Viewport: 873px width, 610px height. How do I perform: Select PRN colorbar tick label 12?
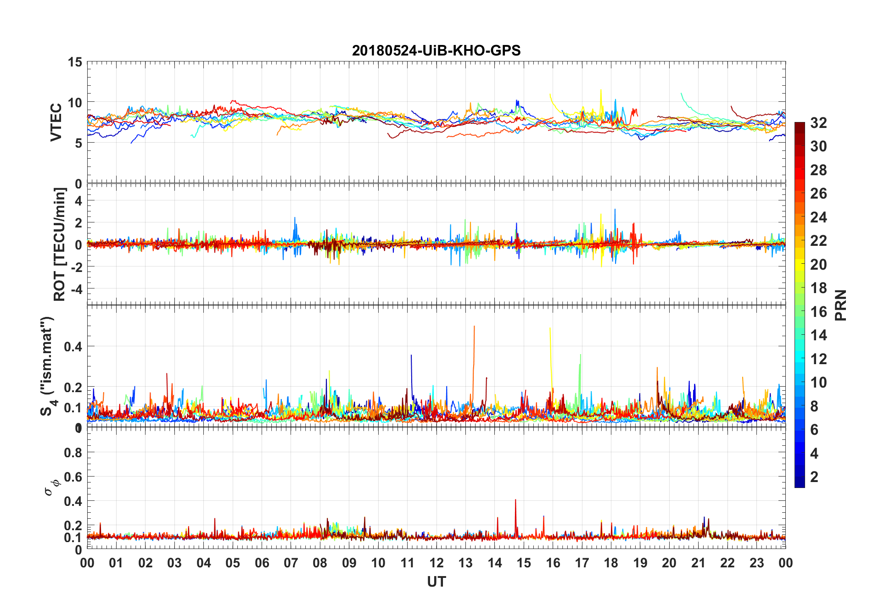[818, 359]
